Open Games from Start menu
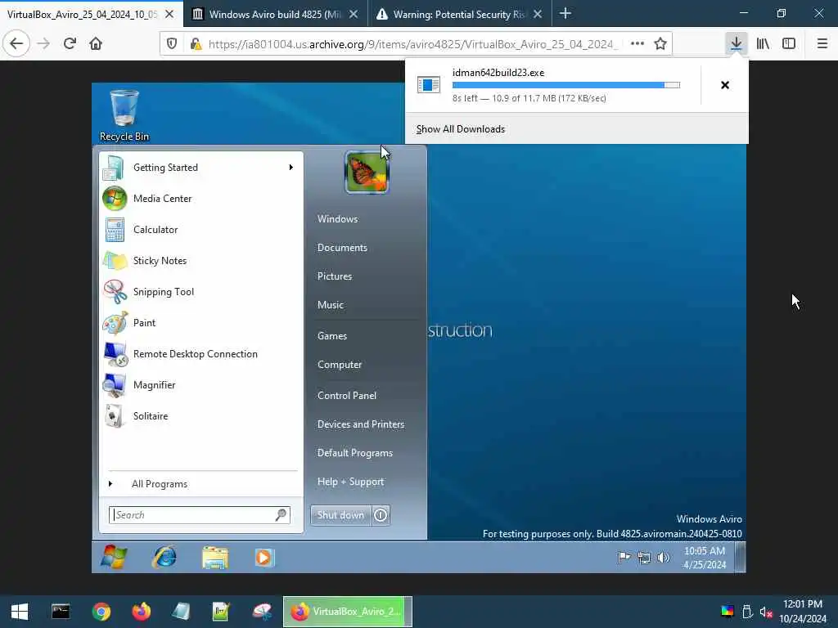This screenshot has width=838, height=628. [x=332, y=336]
